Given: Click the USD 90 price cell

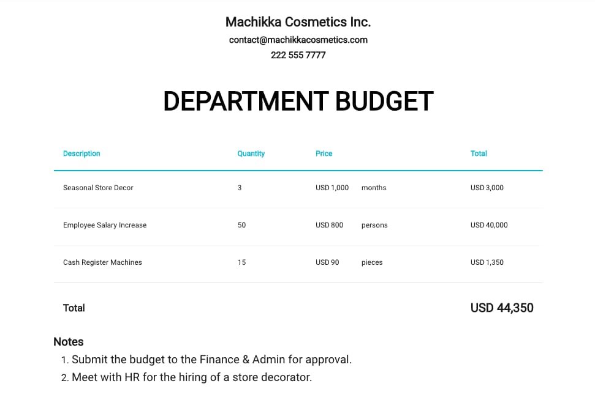Looking at the screenshot, I should tap(327, 262).
